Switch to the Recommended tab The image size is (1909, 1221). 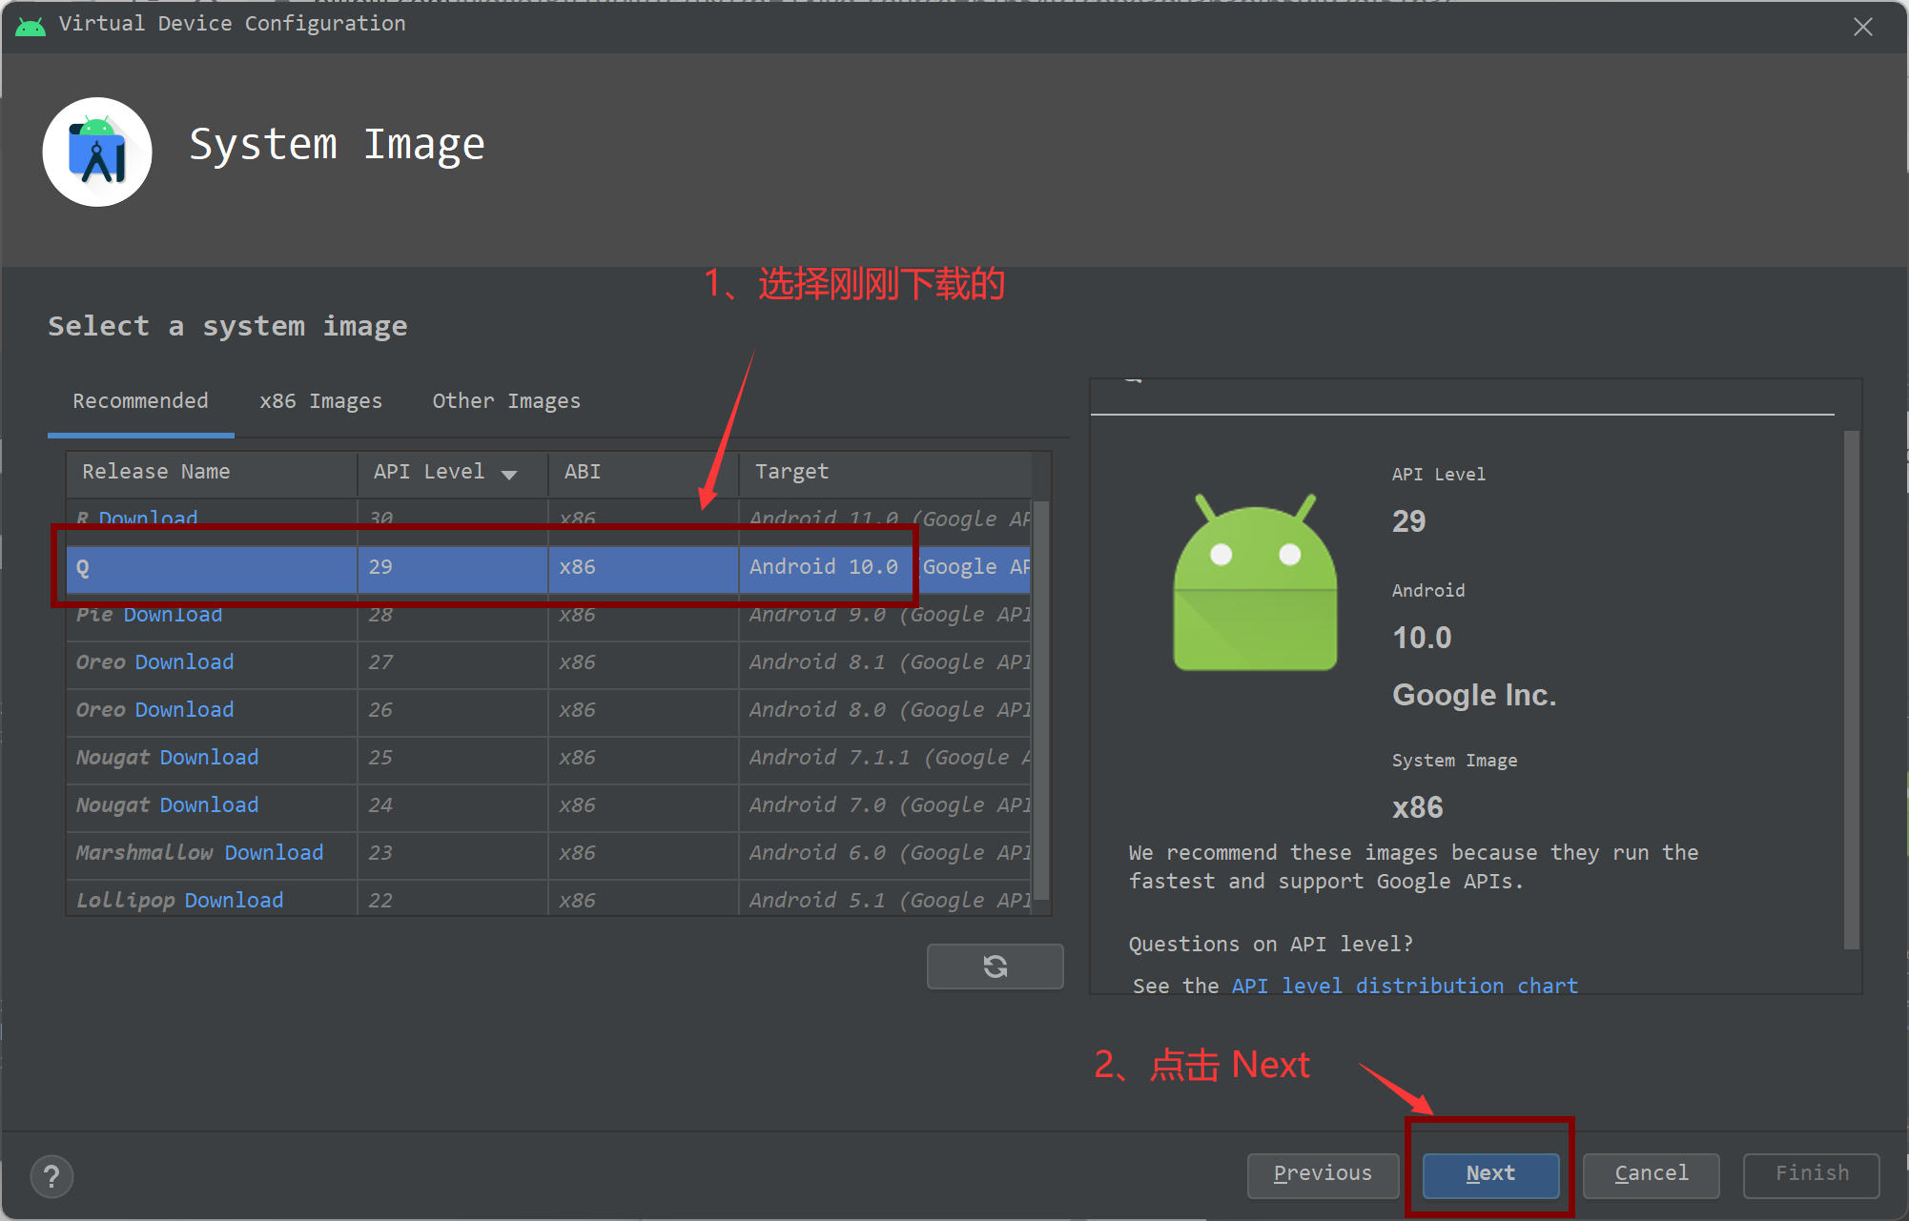point(140,401)
